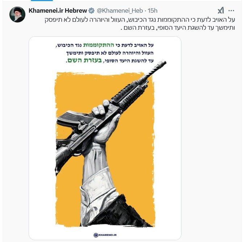Screen dimensions: 246x242
Task: Click the dark patterned scarf in the poster
Action: (127, 212)
